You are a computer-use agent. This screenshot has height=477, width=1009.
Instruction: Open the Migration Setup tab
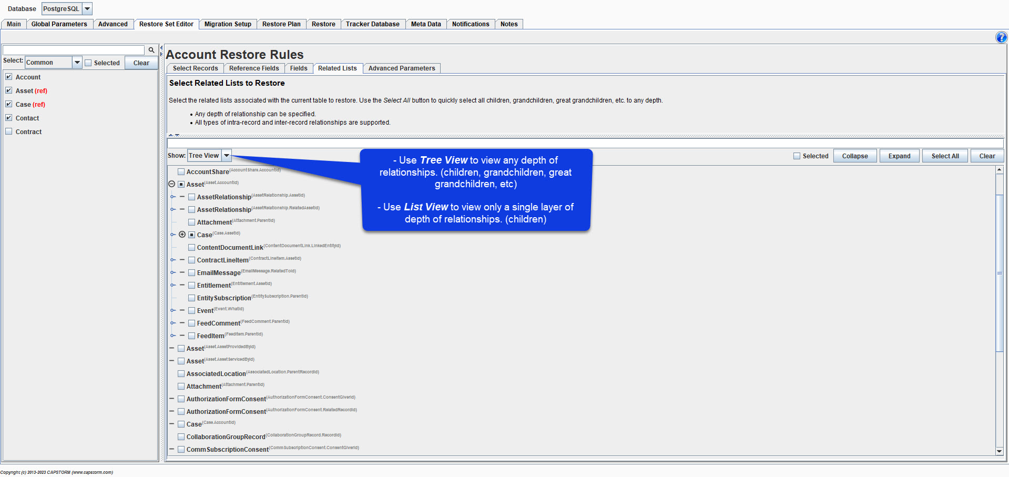coord(228,24)
